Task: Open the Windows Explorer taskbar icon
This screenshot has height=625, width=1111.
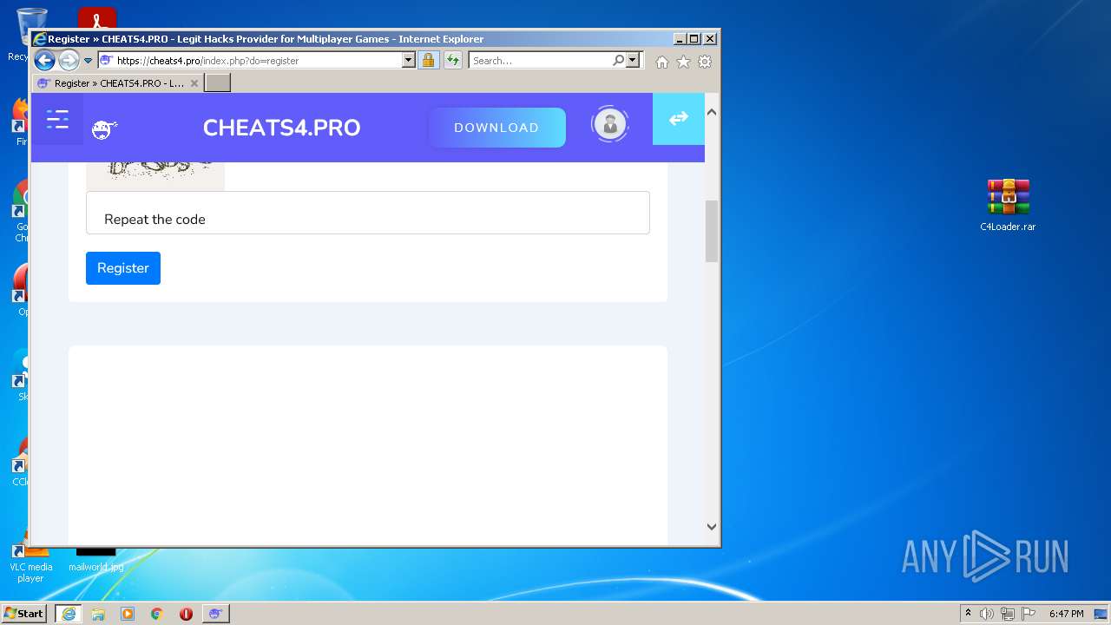Action: click(98, 614)
